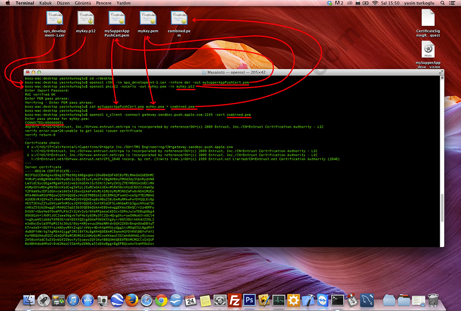Image resolution: width=461 pixels, height=311 pixels.
Task: Open the Görüntü menu
Action: click(x=83, y=3)
